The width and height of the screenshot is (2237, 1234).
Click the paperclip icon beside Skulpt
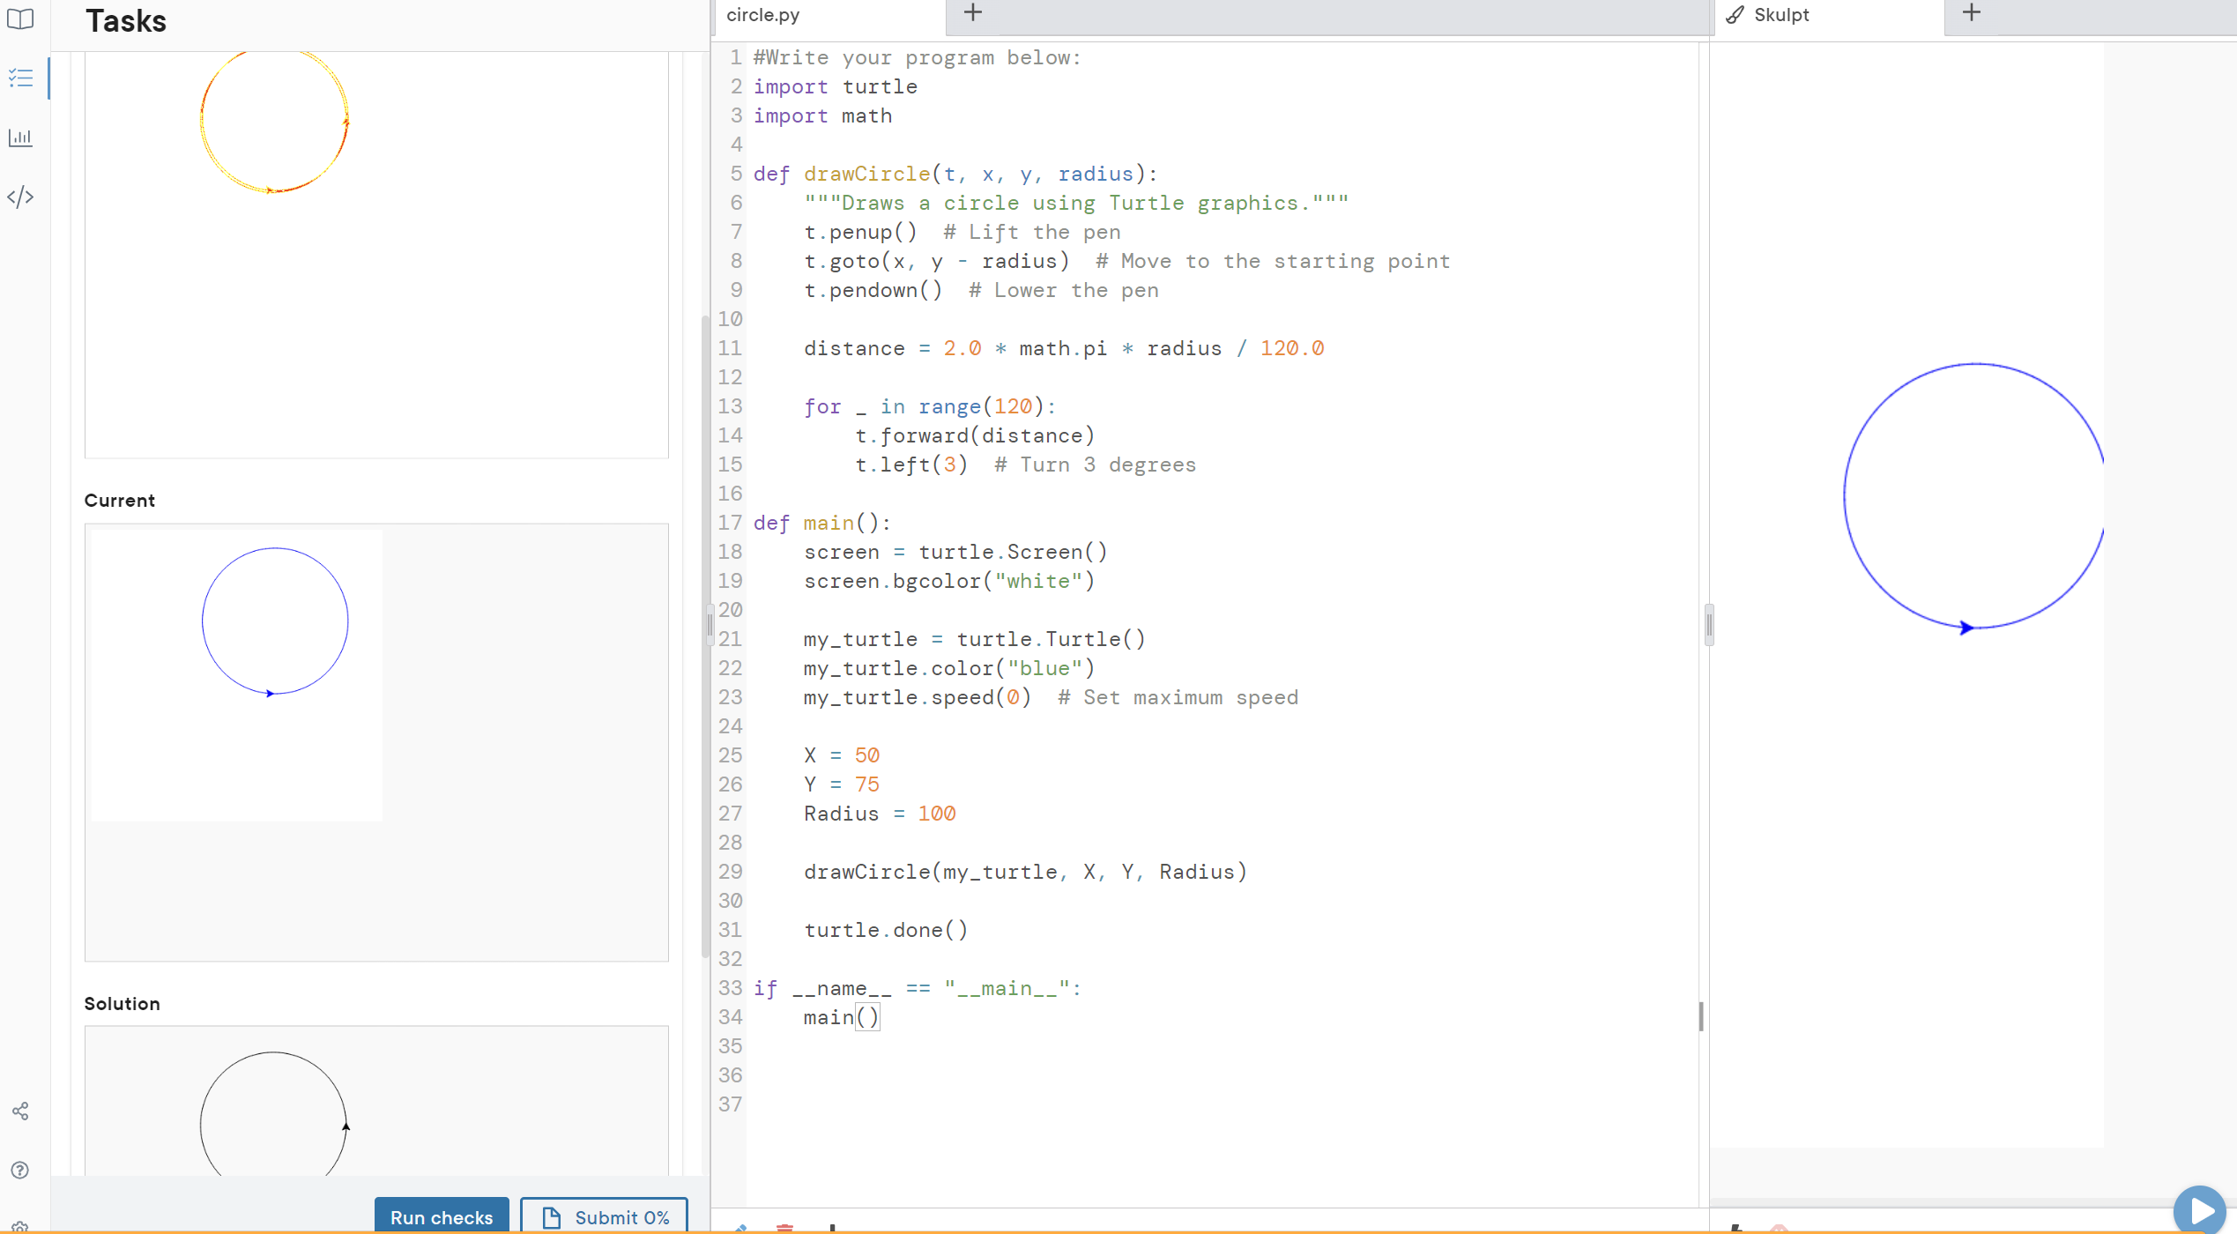pyautogui.click(x=1735, y=14)
